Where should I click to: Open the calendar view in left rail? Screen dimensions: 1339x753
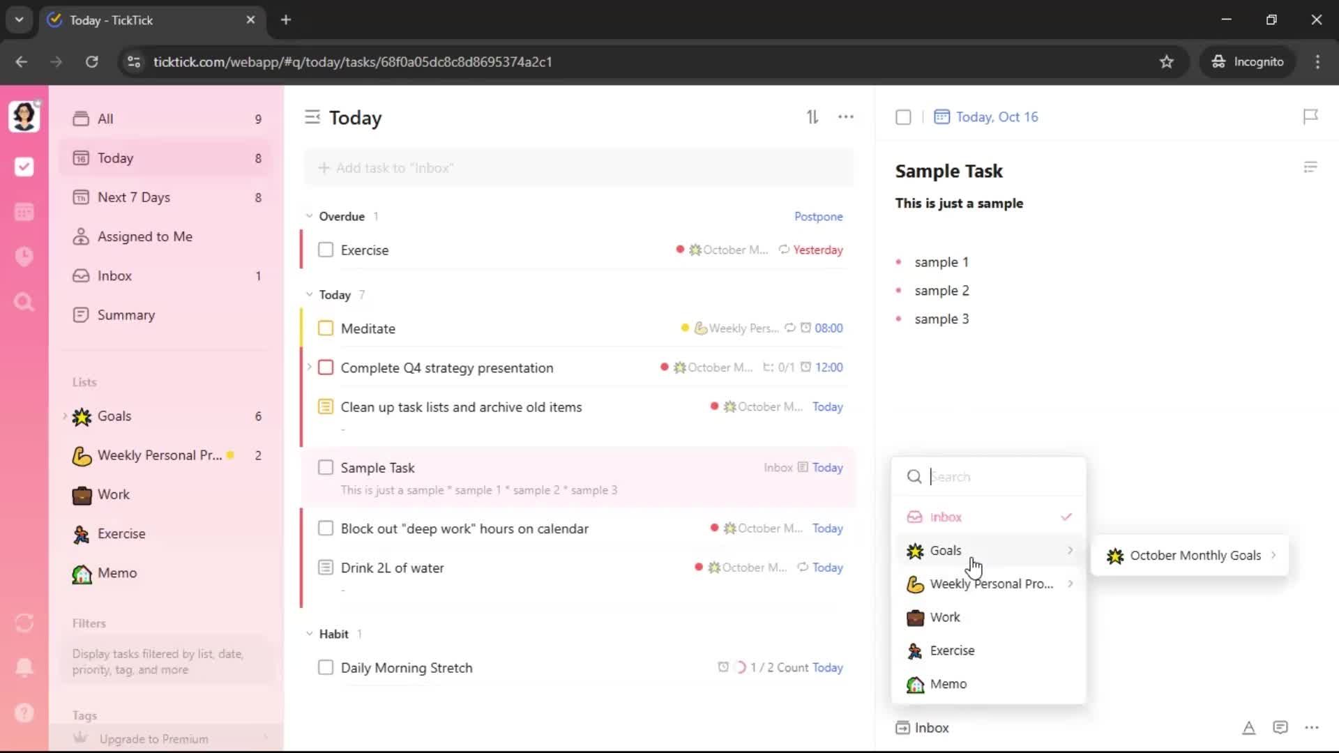(24, 212)
